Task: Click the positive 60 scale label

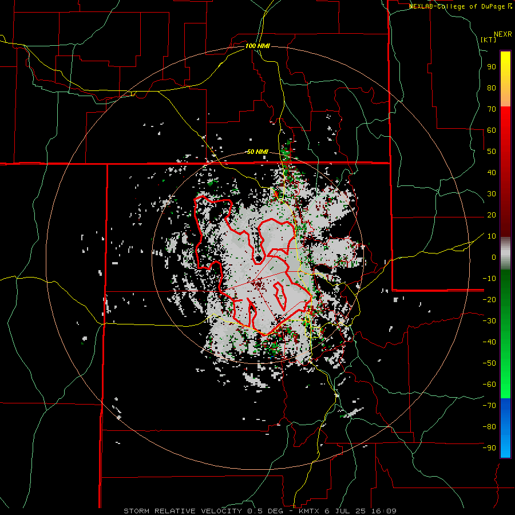Action: (492, 130)
